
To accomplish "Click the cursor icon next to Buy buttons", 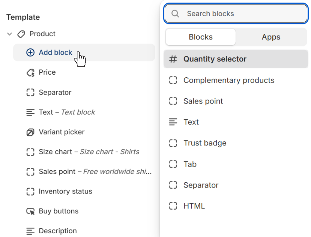I will tap(31, 211).
